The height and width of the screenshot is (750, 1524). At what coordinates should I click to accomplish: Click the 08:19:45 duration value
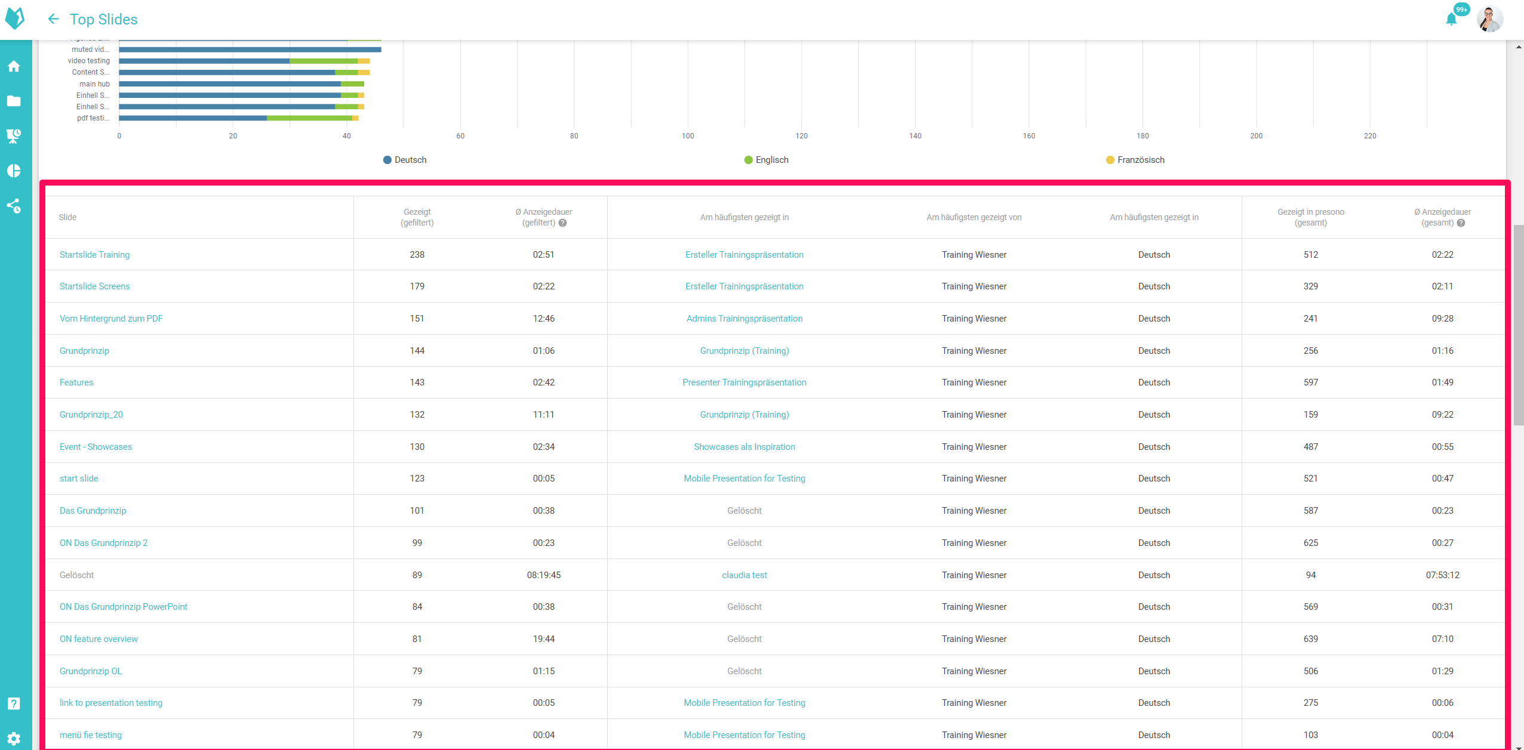coord(544,575)
